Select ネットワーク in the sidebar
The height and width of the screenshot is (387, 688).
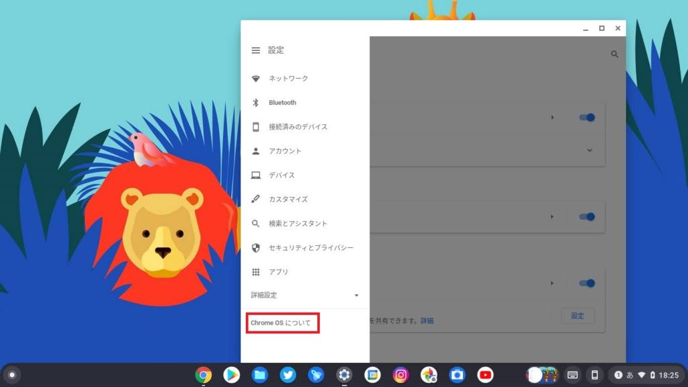click(288, 79)
